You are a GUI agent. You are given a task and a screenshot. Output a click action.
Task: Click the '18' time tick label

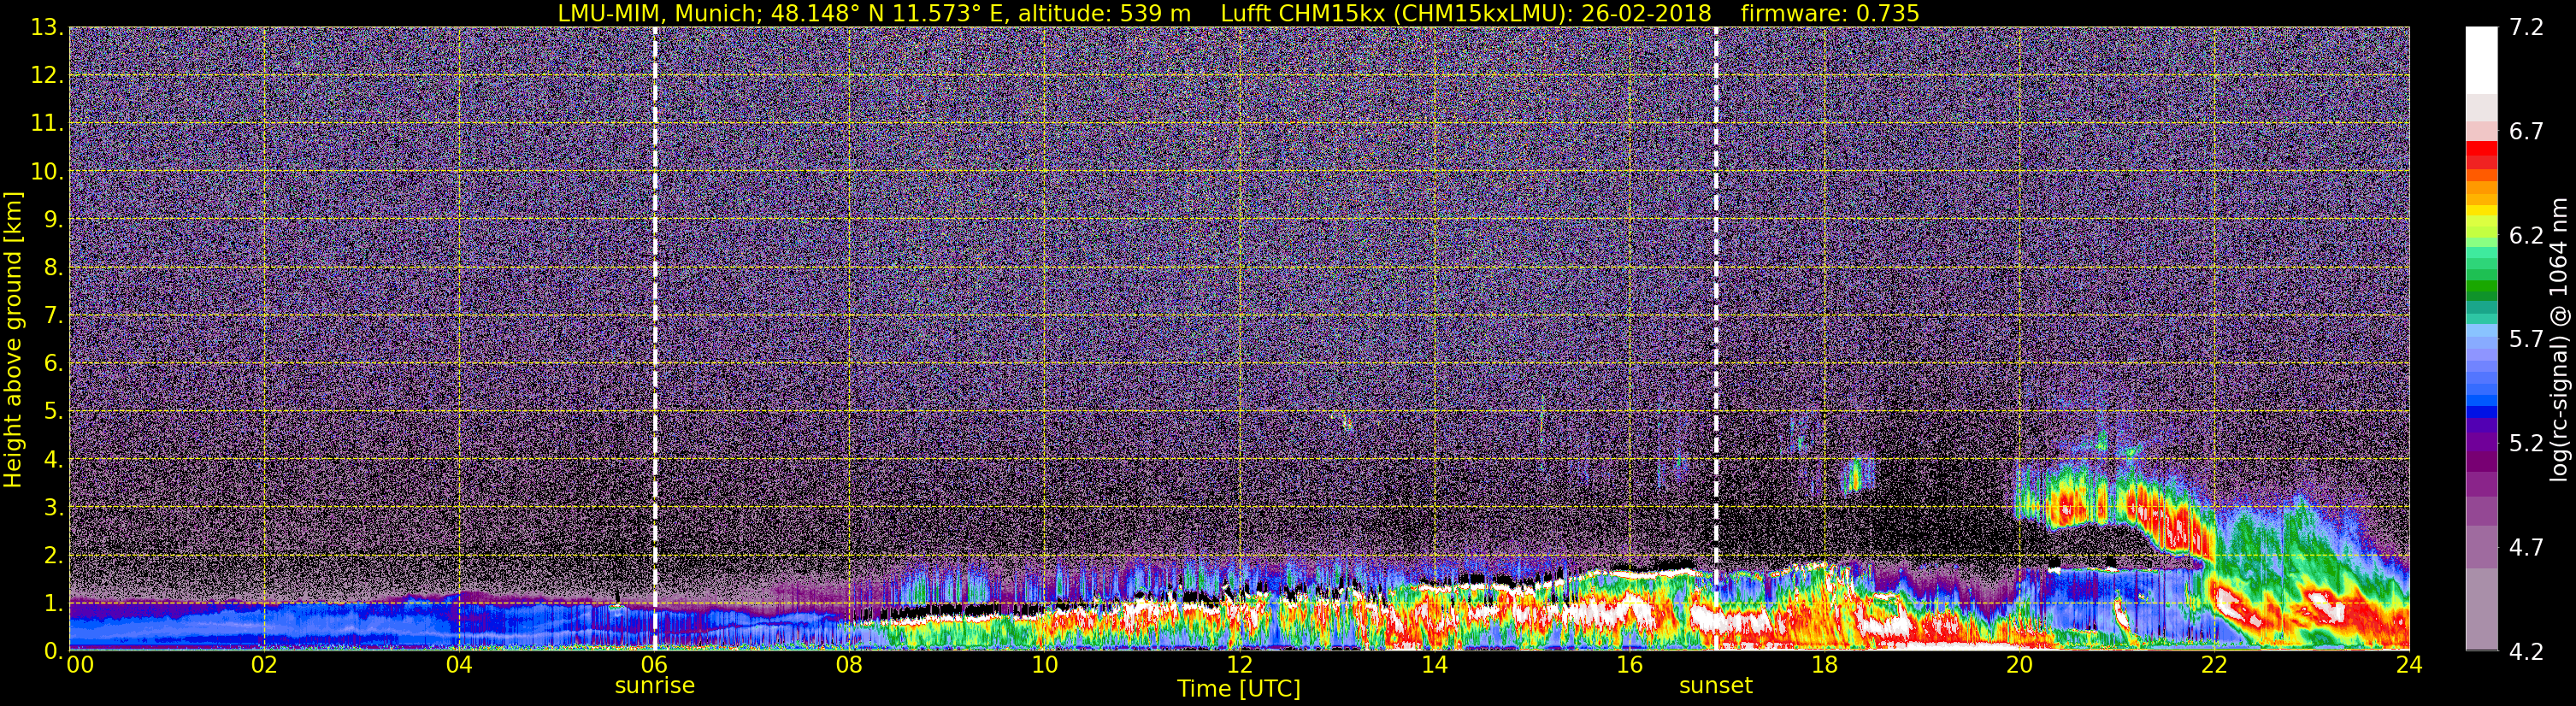pyautogui.click(x=1824, y=665)
